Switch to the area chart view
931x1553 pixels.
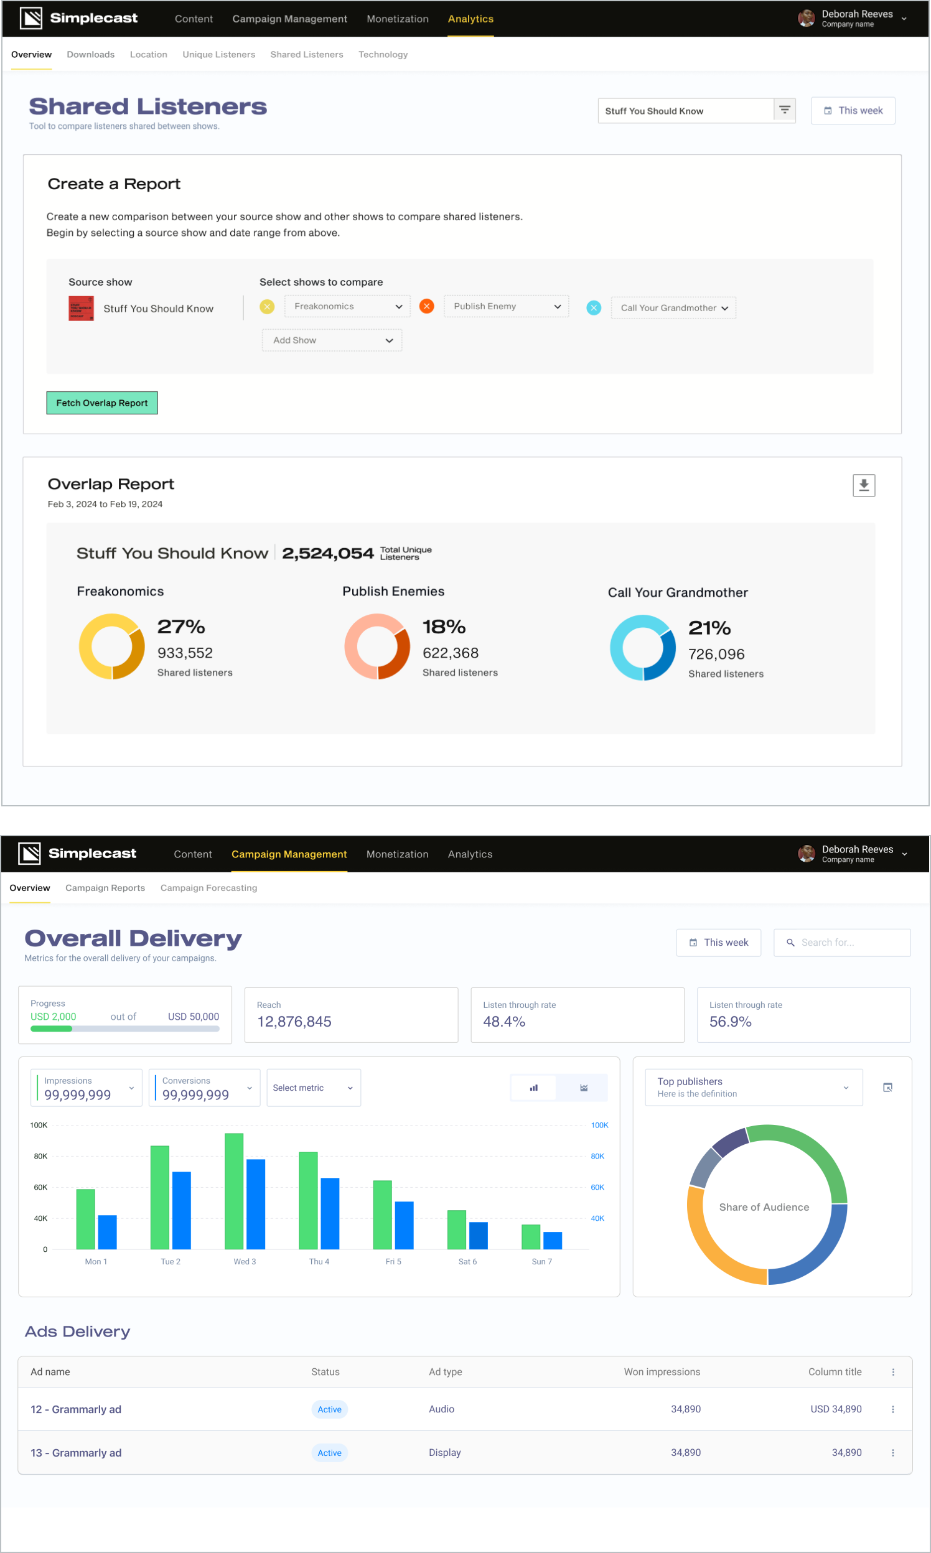coord(584,1088)
